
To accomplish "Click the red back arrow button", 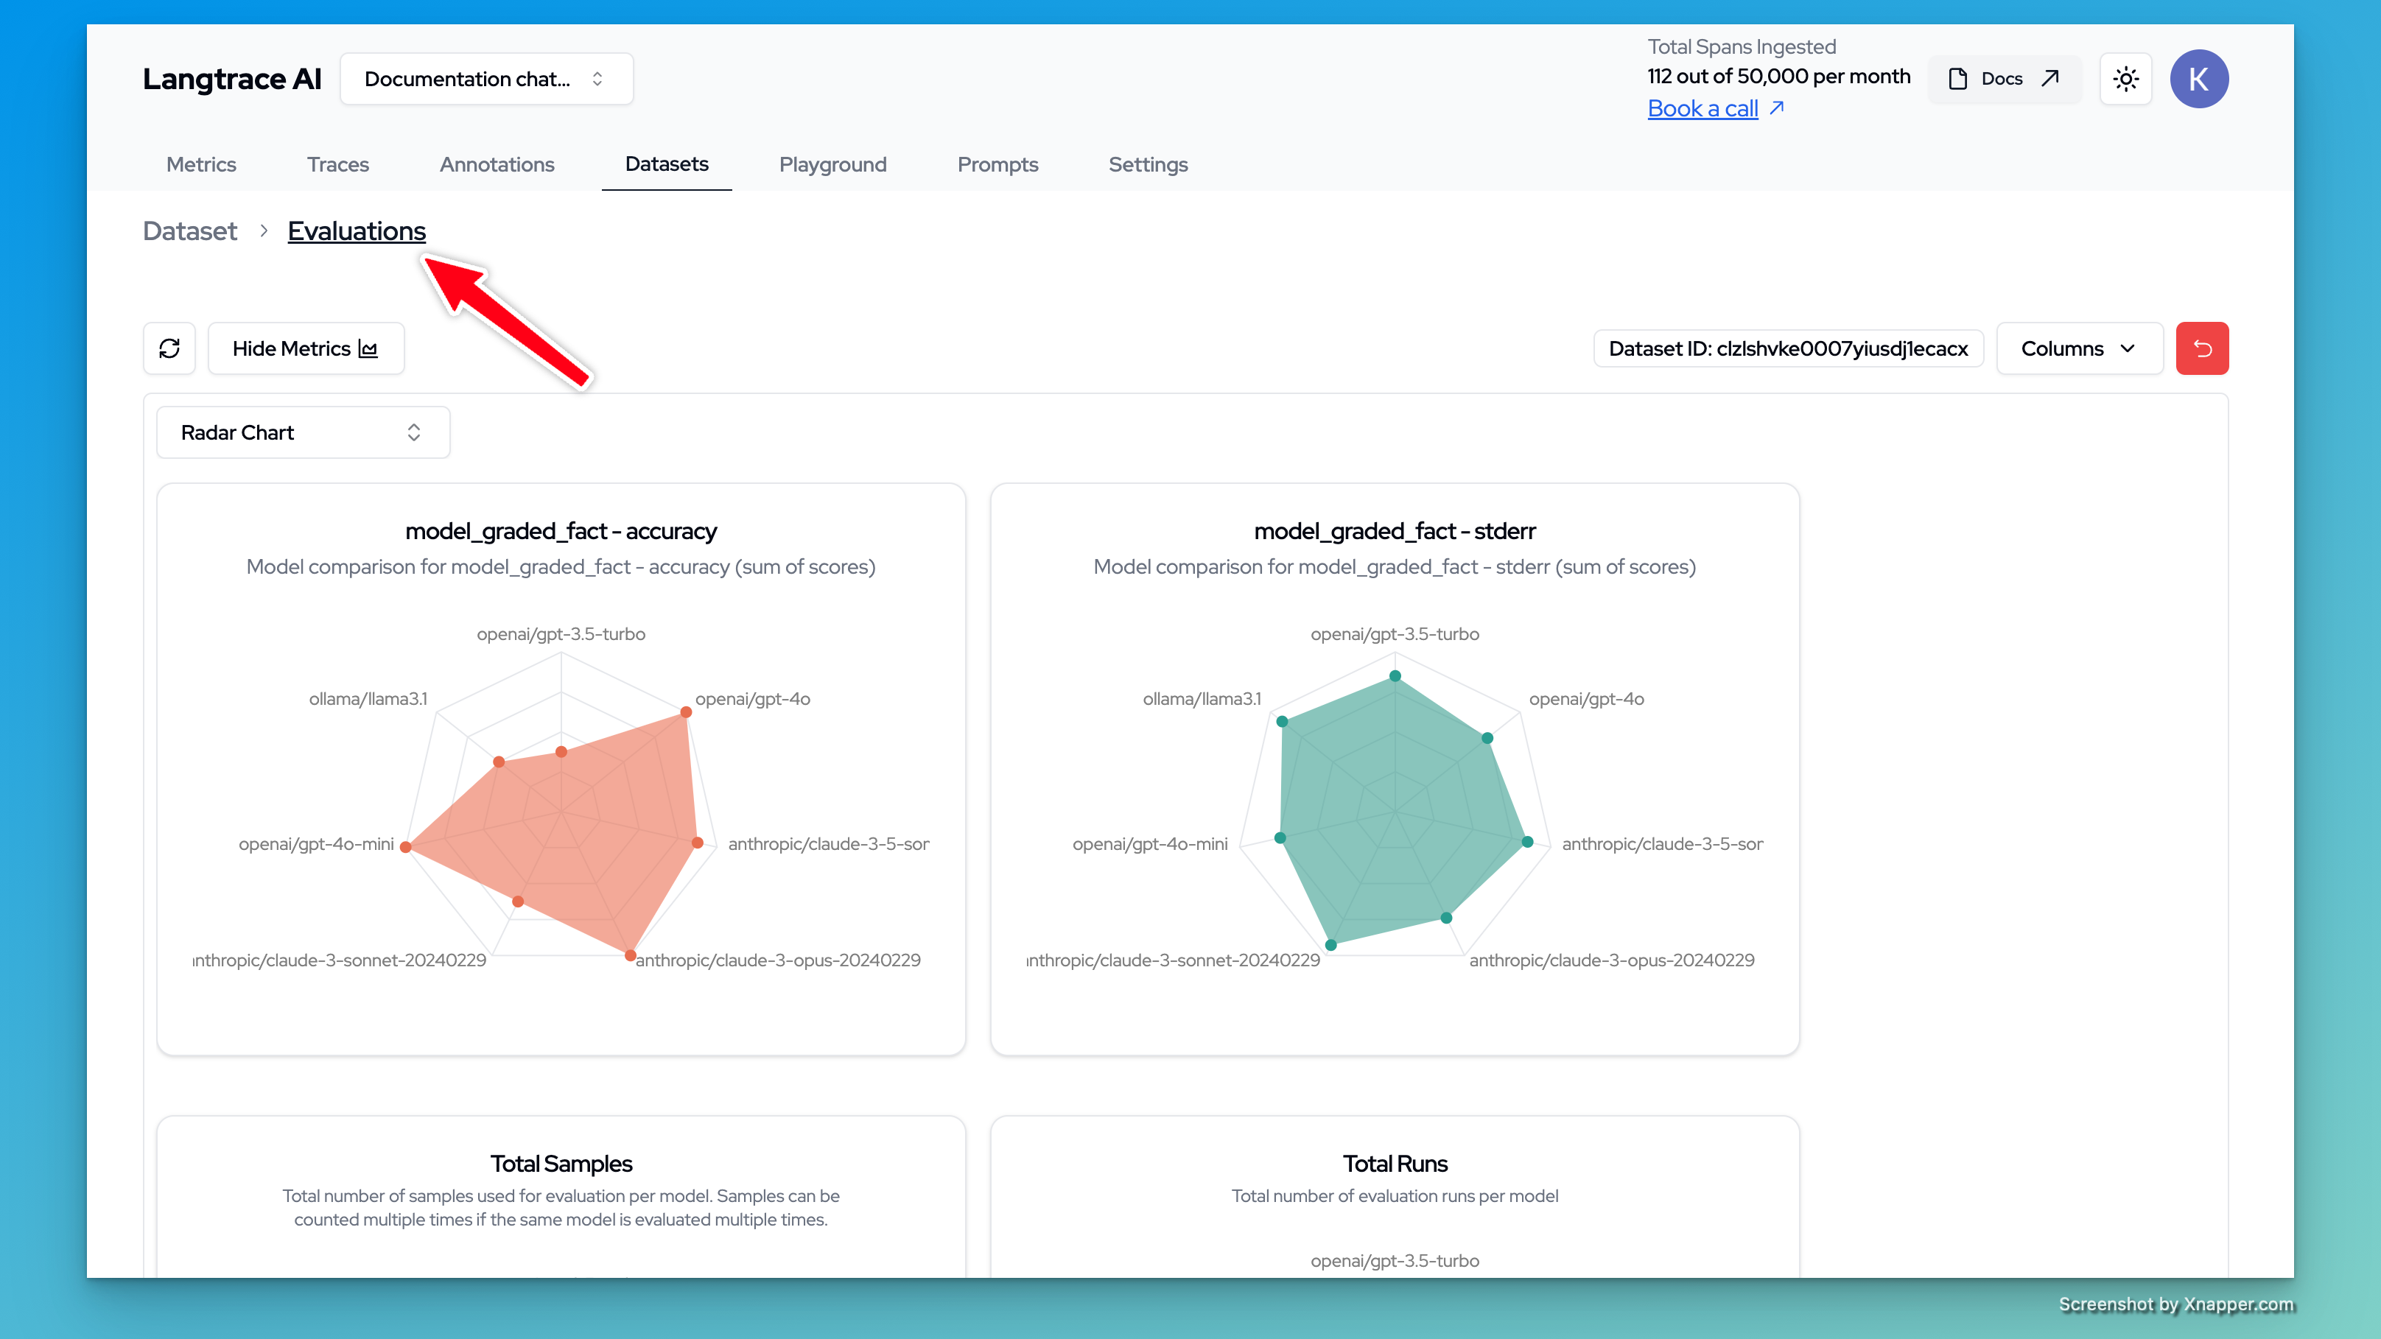I will click(2202, 348).
